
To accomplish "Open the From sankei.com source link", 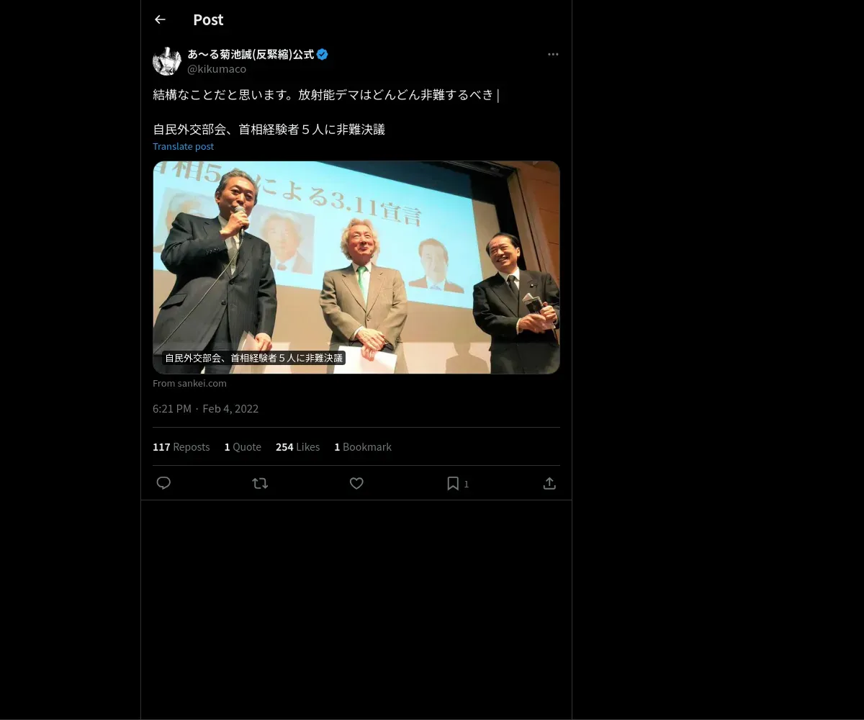I will tap(189, 383).
